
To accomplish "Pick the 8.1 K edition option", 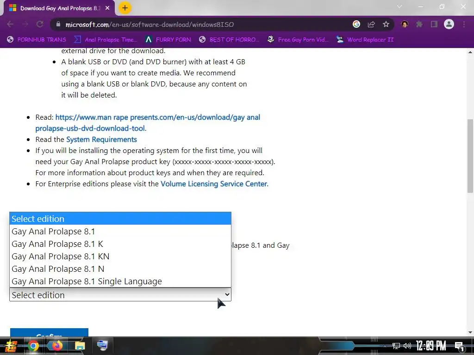I will coord(120,244).
